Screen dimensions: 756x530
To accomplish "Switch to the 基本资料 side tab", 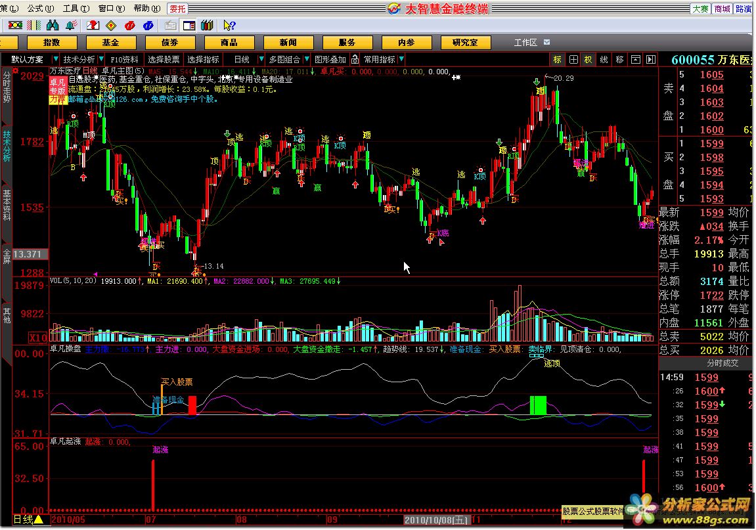I will tap(7, 204).
